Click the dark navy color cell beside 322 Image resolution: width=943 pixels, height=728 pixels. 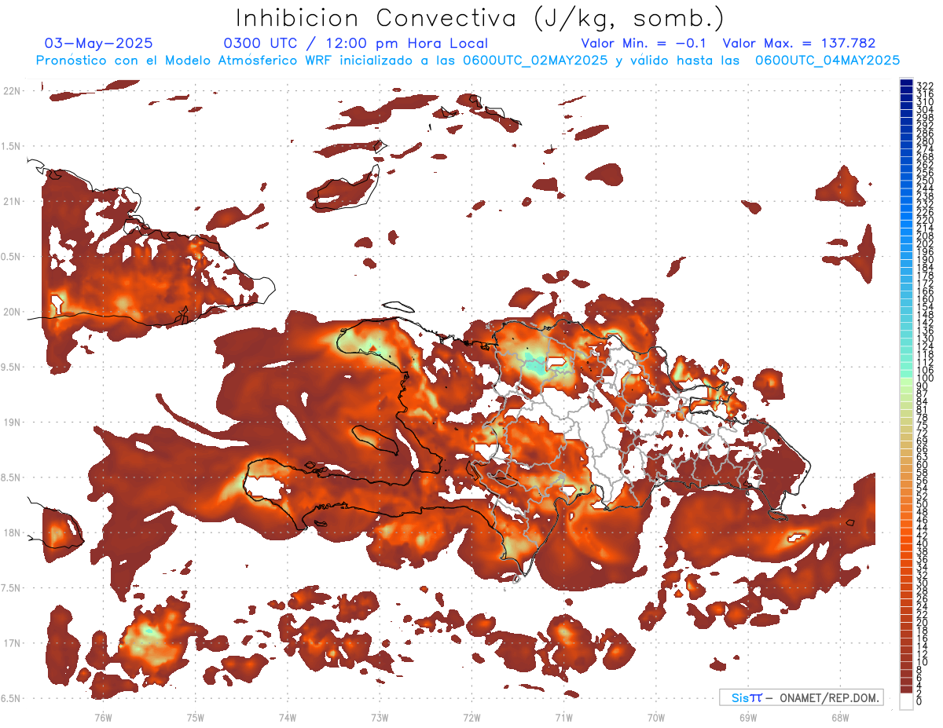907,82
